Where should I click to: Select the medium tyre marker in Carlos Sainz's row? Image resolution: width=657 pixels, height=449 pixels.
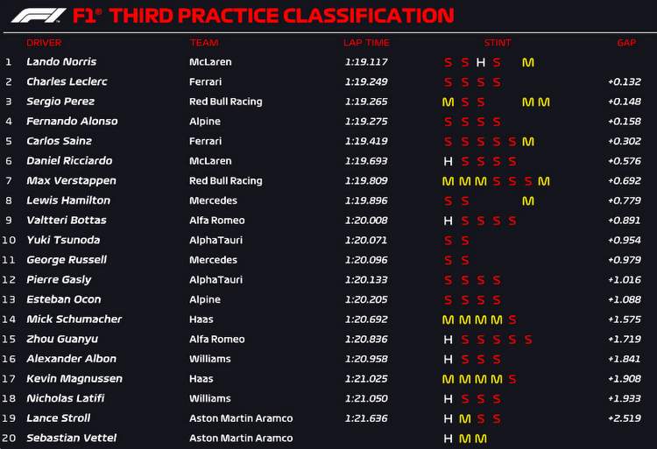527,141
